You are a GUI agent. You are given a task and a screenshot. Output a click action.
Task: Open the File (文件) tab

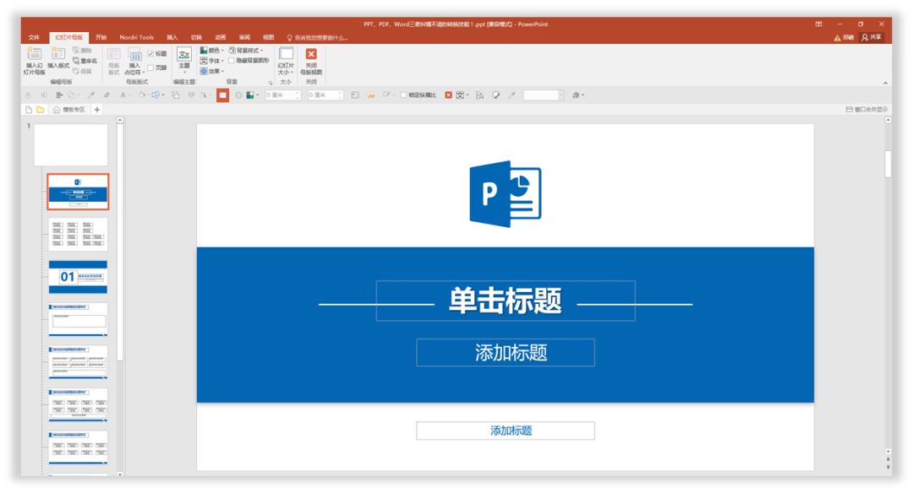tap(34, 37)
